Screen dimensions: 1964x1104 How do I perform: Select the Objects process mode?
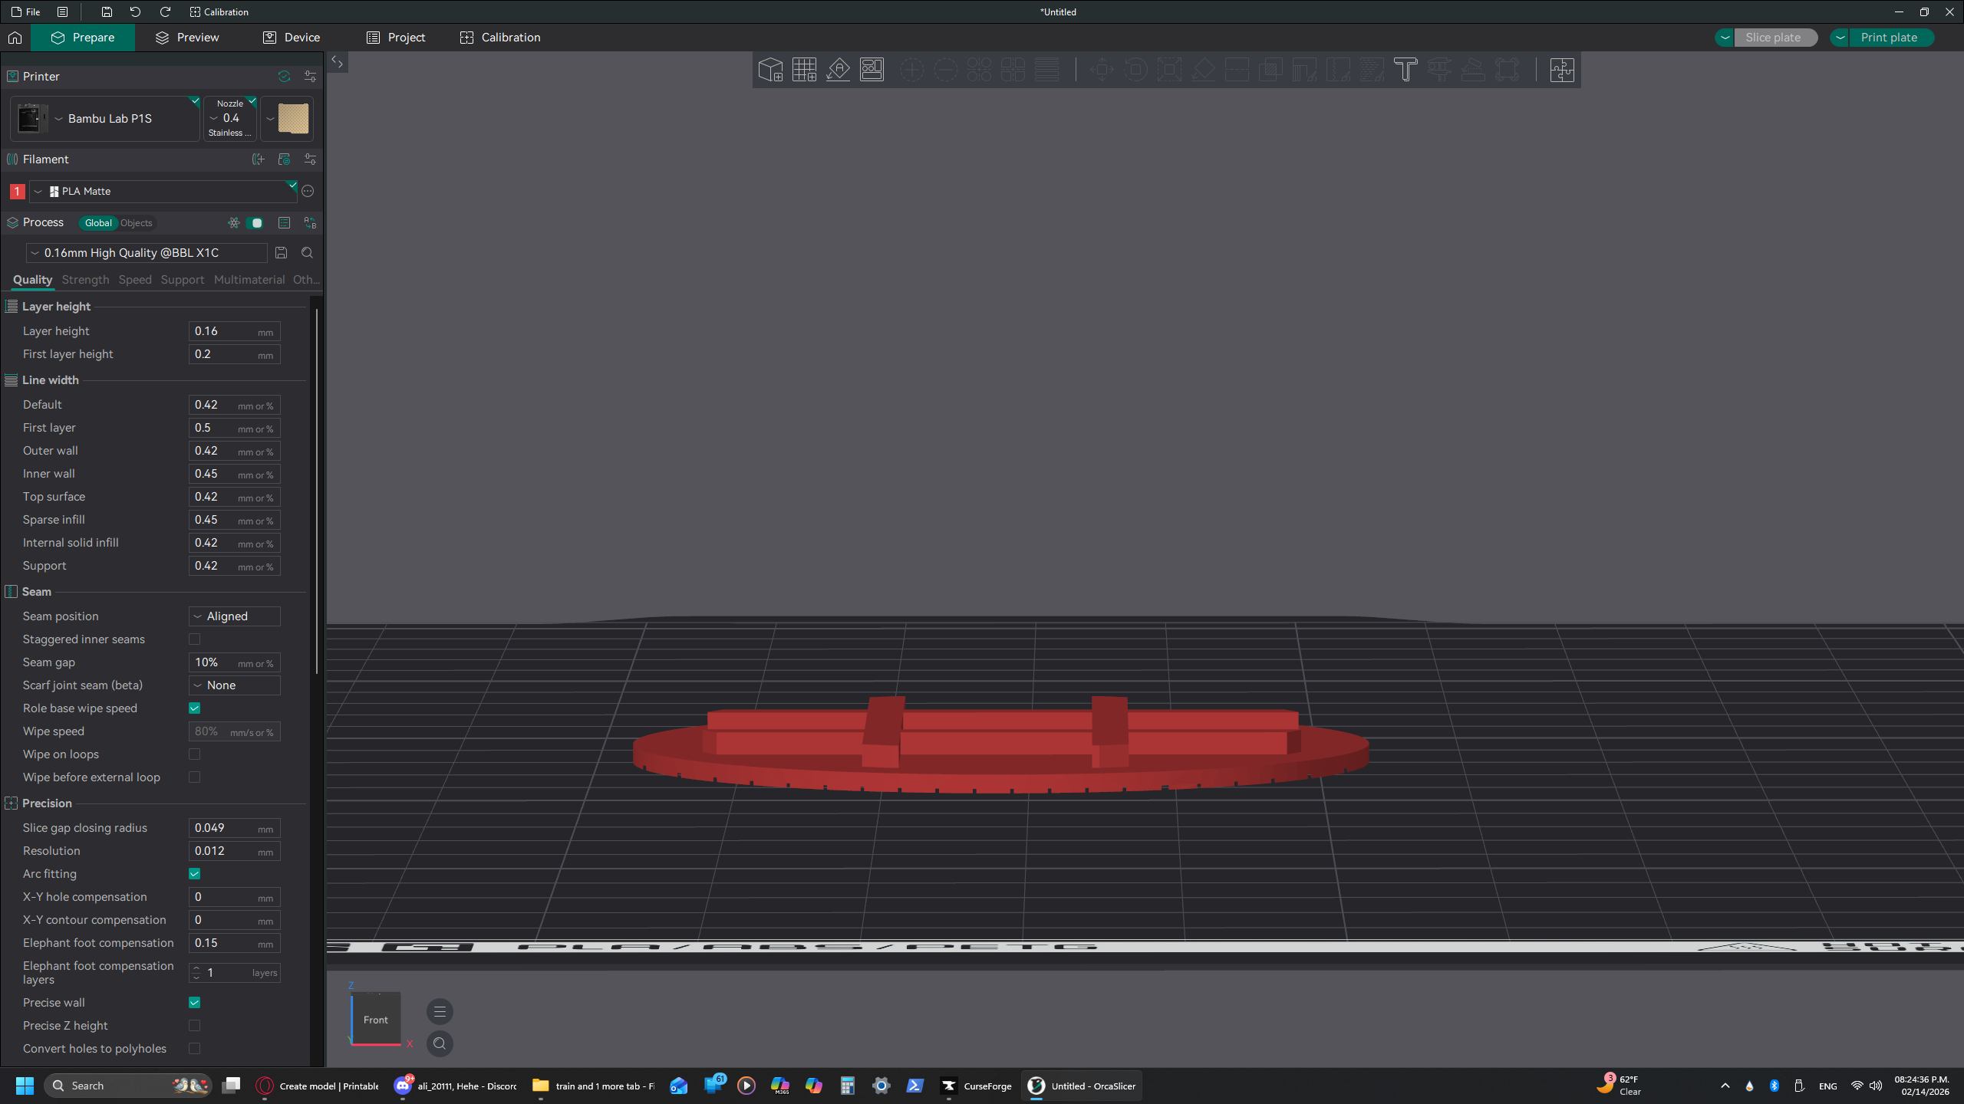pos(137,223)
